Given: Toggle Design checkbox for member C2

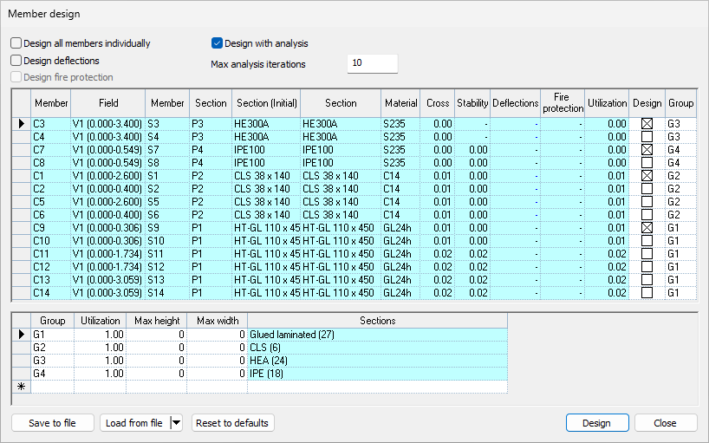Looking at the screenshot, I should pyautogui.click(x=647, y=188).
